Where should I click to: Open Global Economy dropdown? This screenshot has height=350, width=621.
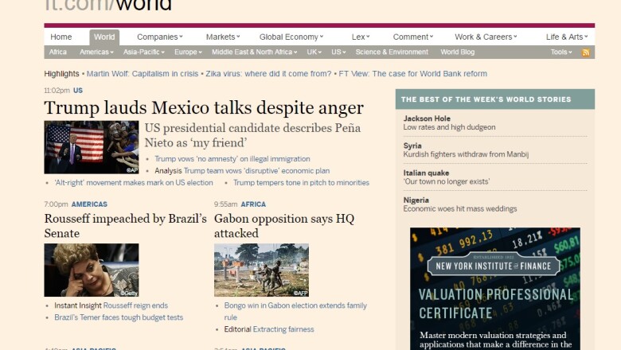[291, 37]
